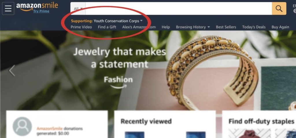This screenshot has height=138, width=296.
Task: Open Today's Deals page
Action: click(x=254, y=27)
